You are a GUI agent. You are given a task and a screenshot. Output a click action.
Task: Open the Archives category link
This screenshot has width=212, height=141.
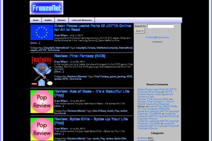pyautogui.click(x=142, y=138)
